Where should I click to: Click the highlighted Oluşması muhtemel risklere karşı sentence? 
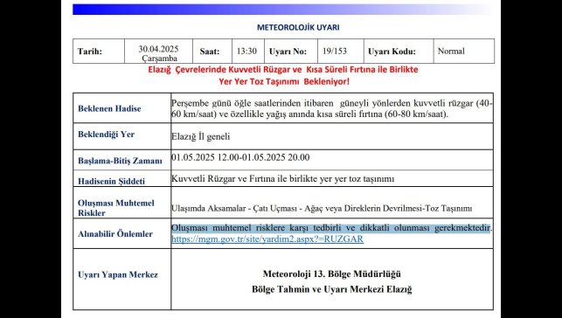click(x=331, y=228)
